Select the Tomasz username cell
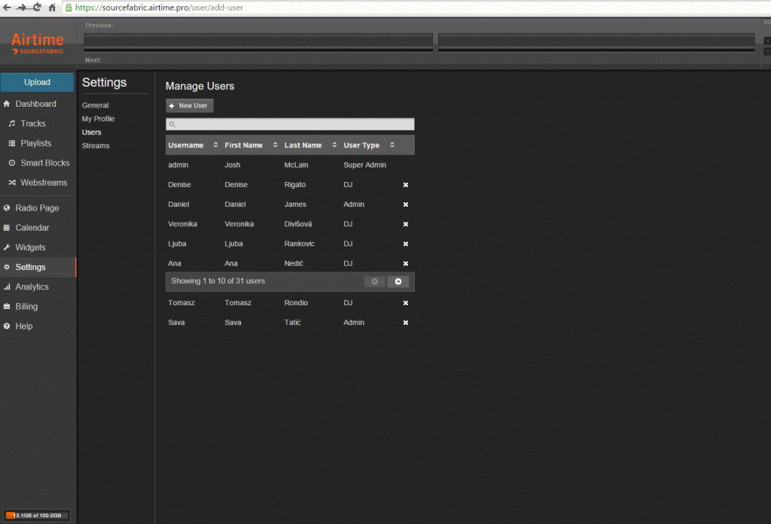Viewport: 771px width, 524px height. 181,302
